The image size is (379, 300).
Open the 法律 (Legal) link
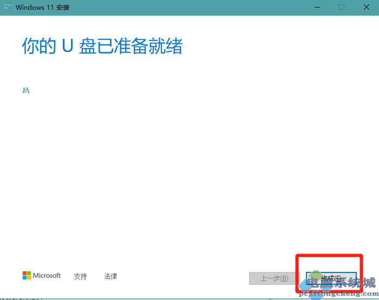click(110, 276)
